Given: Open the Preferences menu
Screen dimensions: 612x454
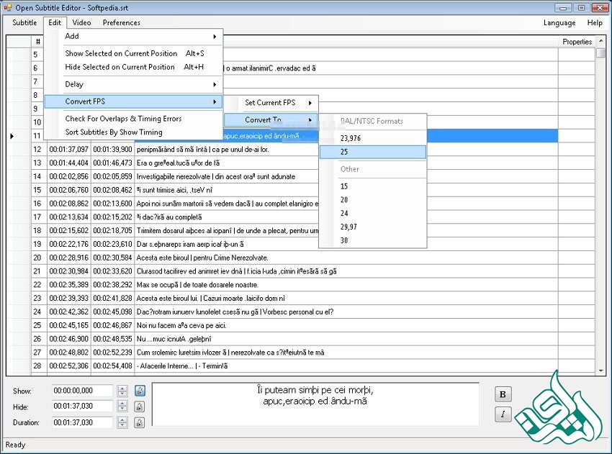Looking at the screenshot, I should tap(121, 22).
